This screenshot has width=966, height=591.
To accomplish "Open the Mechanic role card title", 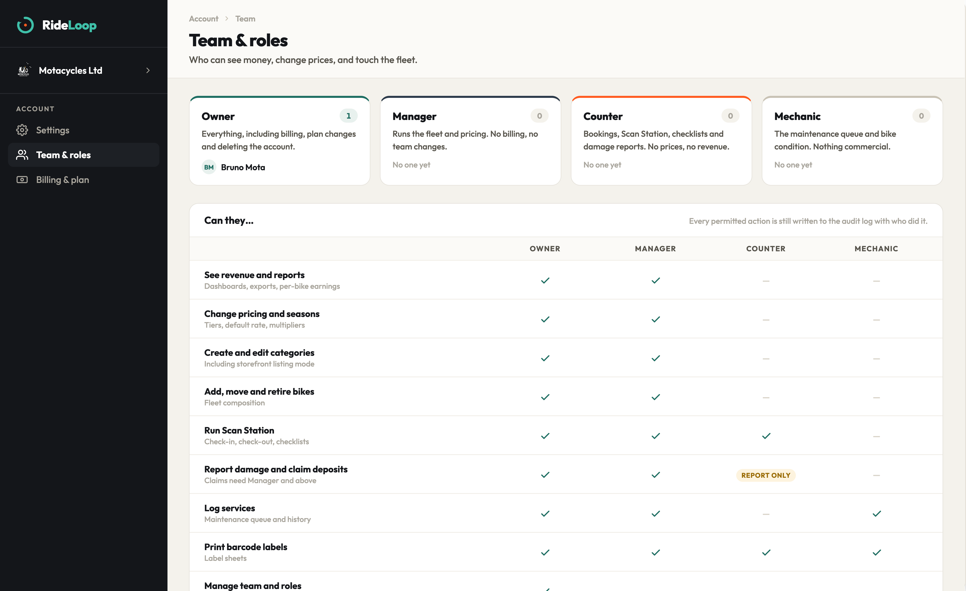I will 797,116.
